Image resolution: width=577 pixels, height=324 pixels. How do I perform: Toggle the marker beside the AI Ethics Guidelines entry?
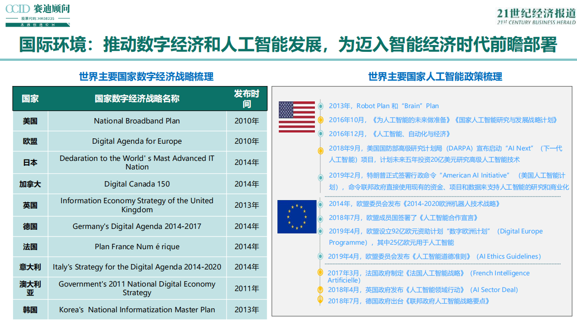click(320, 256)
